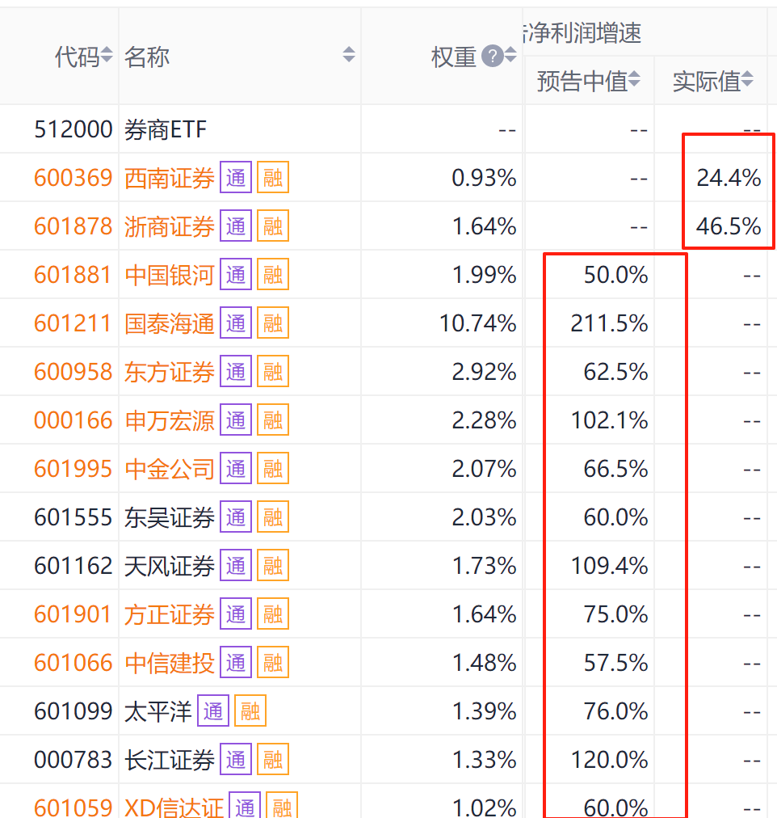This screenshot has width=777, height=818.
Task: Click 融 badge next to 长江证券
Action: click(273, 760)
